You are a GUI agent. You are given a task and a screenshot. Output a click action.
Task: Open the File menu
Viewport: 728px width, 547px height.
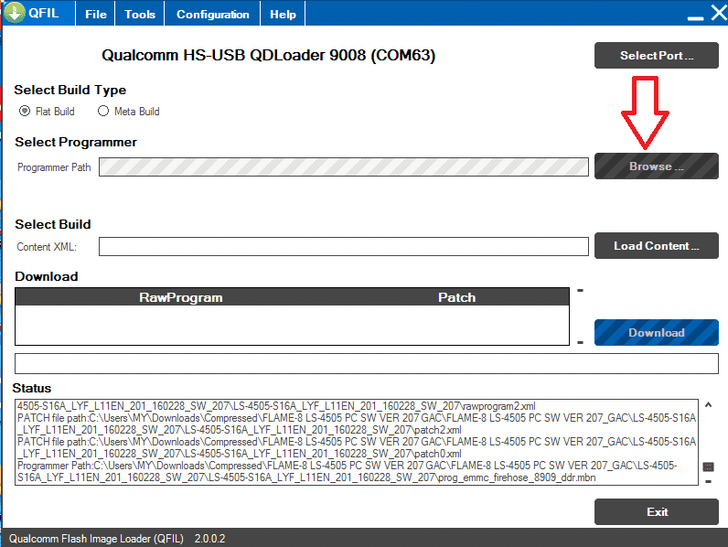(96, 15)
